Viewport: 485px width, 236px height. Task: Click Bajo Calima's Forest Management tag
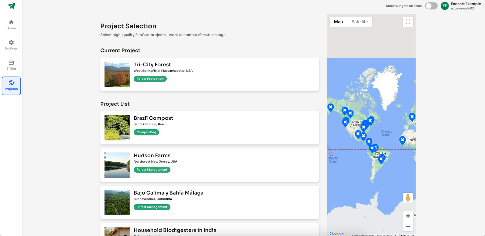pyautogui.click(x=152, y=207)
